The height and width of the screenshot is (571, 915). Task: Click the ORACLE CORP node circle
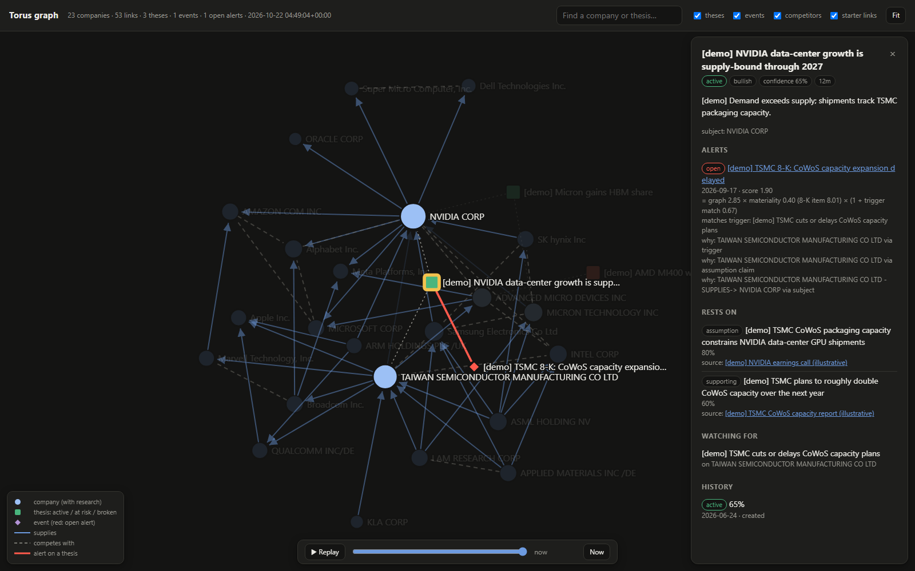[295, 139]
